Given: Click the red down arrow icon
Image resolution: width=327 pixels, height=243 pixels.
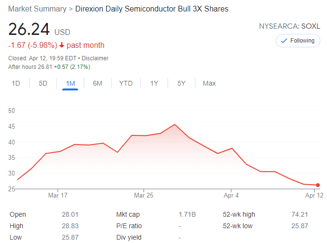Looking at the screenshot, I should [62, 45].
